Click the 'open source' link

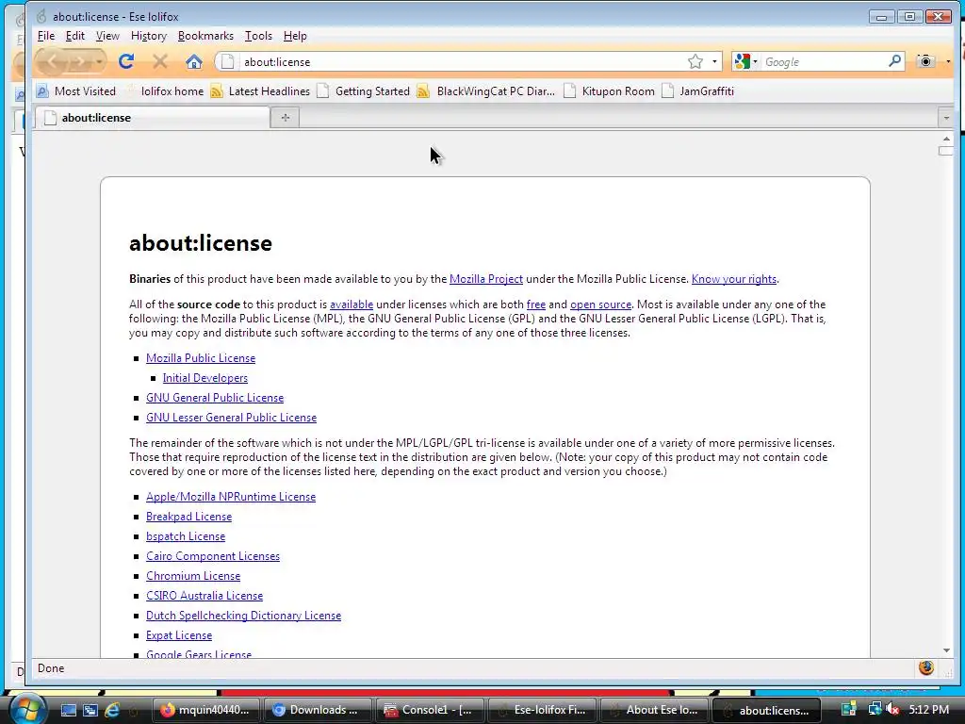coord(600,304)
